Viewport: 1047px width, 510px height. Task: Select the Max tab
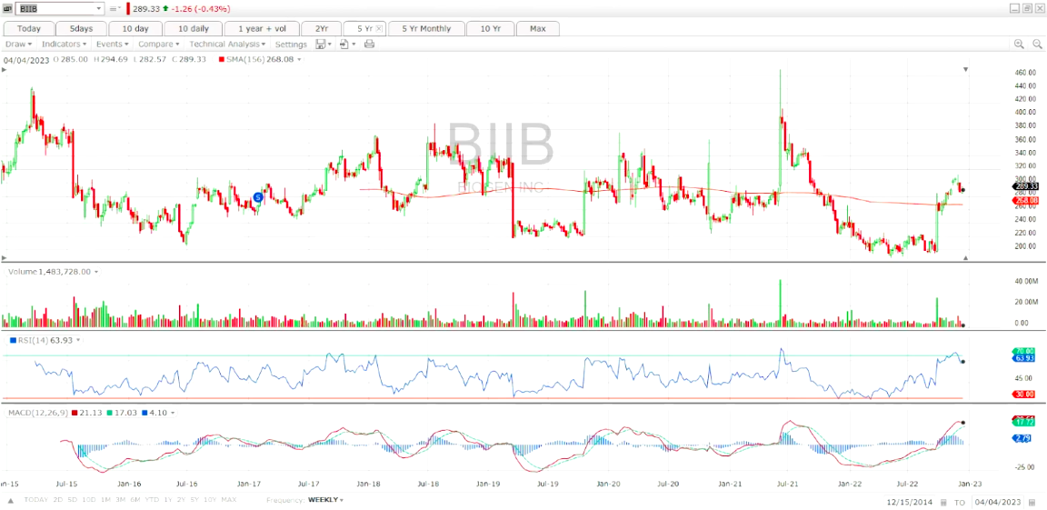[x=537, y=29]
